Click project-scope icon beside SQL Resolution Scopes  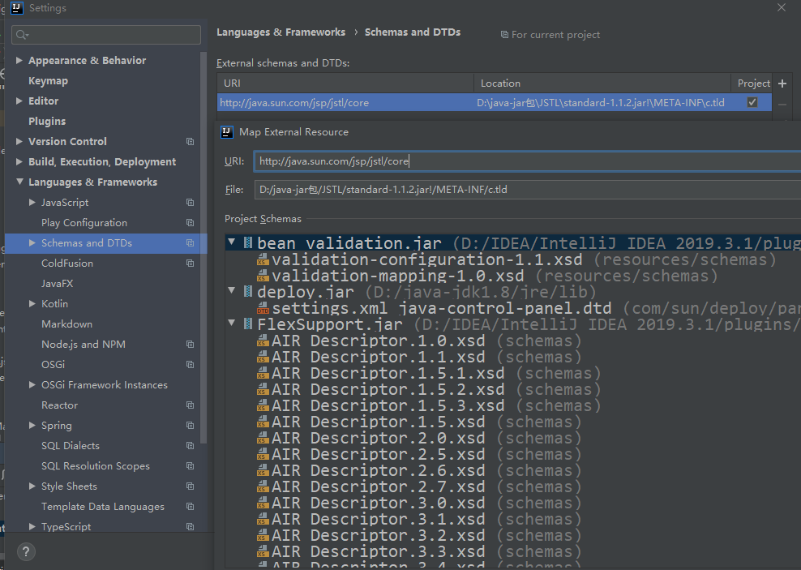[190, 465]
